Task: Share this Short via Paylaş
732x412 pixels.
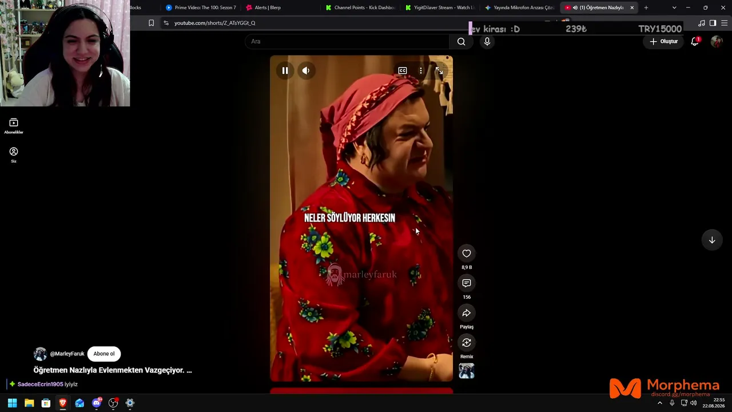Action: point(467,313)
